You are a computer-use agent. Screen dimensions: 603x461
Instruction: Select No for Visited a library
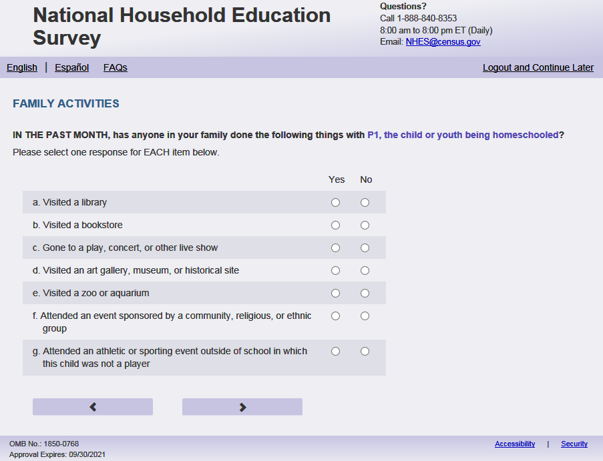pos(365,203)
